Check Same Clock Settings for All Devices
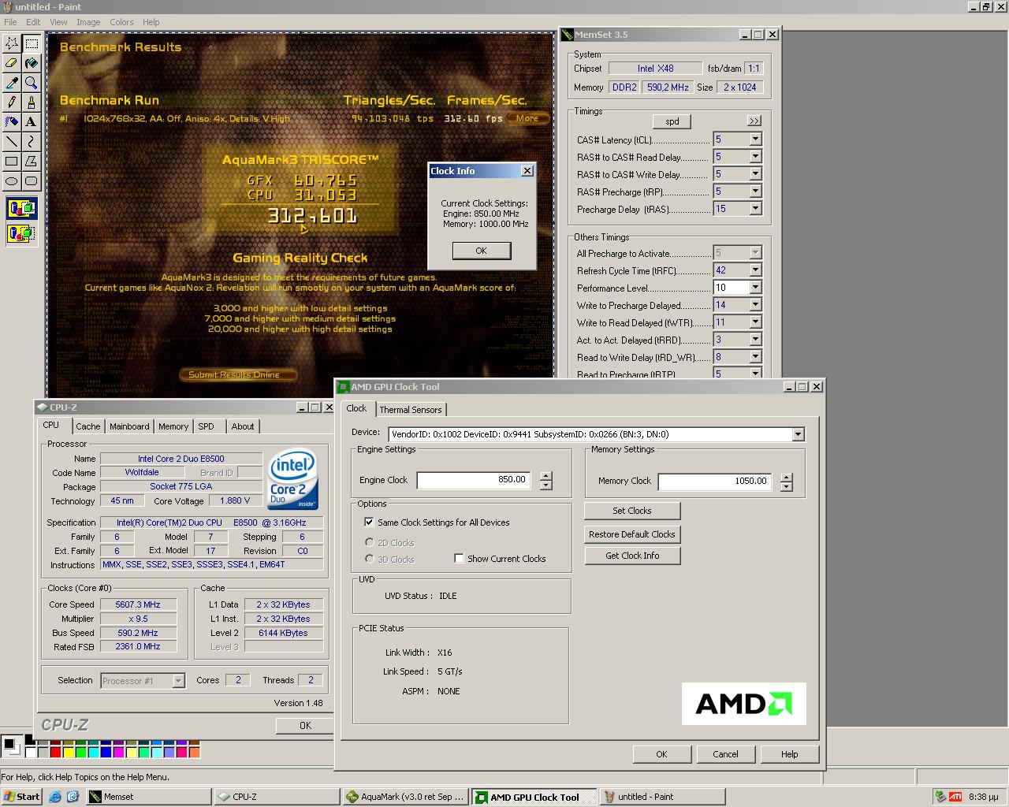 pos(369,522)
